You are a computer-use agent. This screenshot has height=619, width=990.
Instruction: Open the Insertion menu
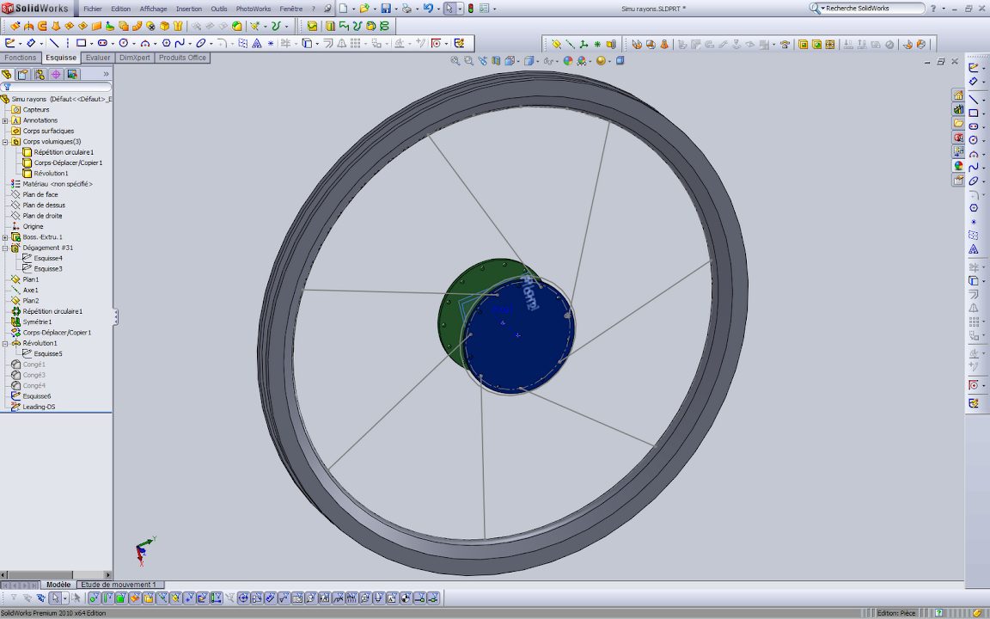pos(189,9)
